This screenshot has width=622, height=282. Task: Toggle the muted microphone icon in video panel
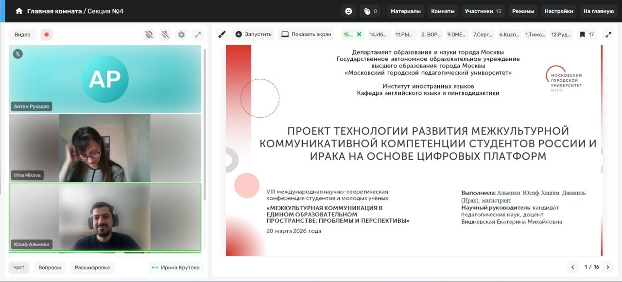pyautogui.click(x=165, y=35)
